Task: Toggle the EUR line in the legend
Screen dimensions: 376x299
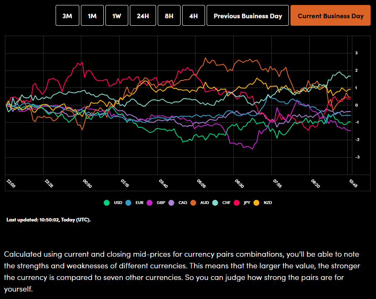Action: [x=139, y=203]
